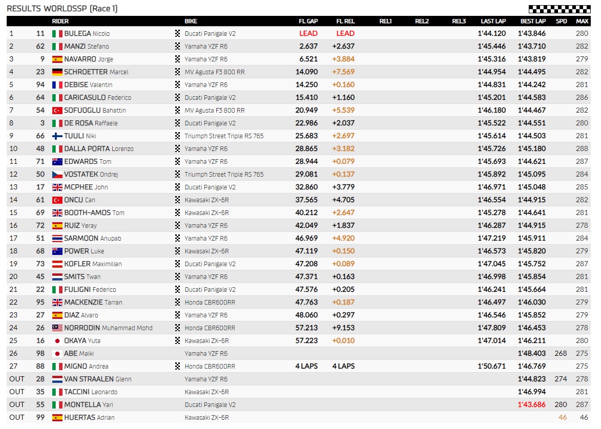Select rider name FULIGNI Federico

(x=90, y=289)
